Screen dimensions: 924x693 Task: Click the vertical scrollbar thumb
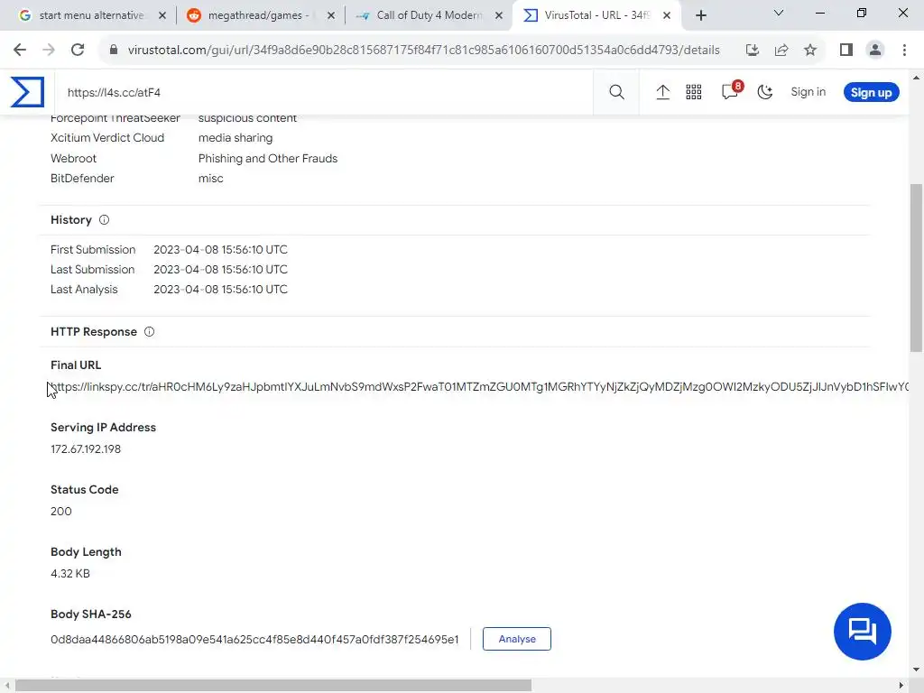[x=916, y=268]
